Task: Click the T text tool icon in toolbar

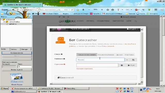Action: (118, 10)
